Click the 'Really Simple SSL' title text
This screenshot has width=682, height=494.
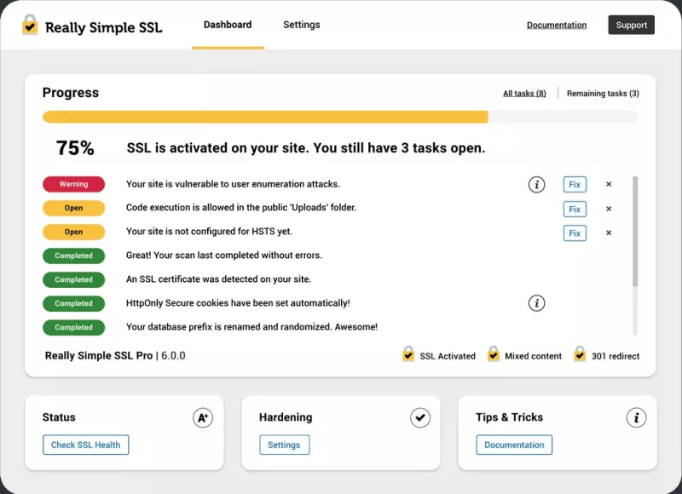[x=103, y=27]
